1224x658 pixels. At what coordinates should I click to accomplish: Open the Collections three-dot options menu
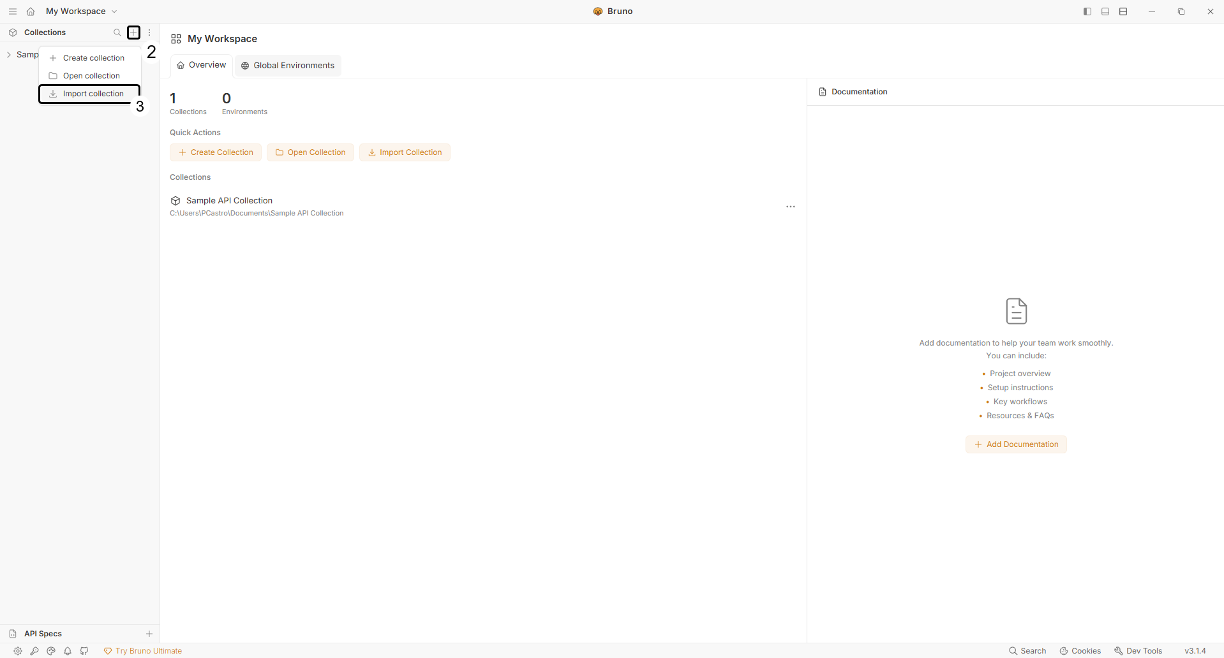coord(149,33)
